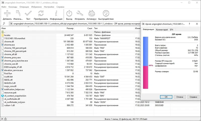
Task: Click the help question mark in archive dialog
Action: pyautogui.click(x=189, y=24)
